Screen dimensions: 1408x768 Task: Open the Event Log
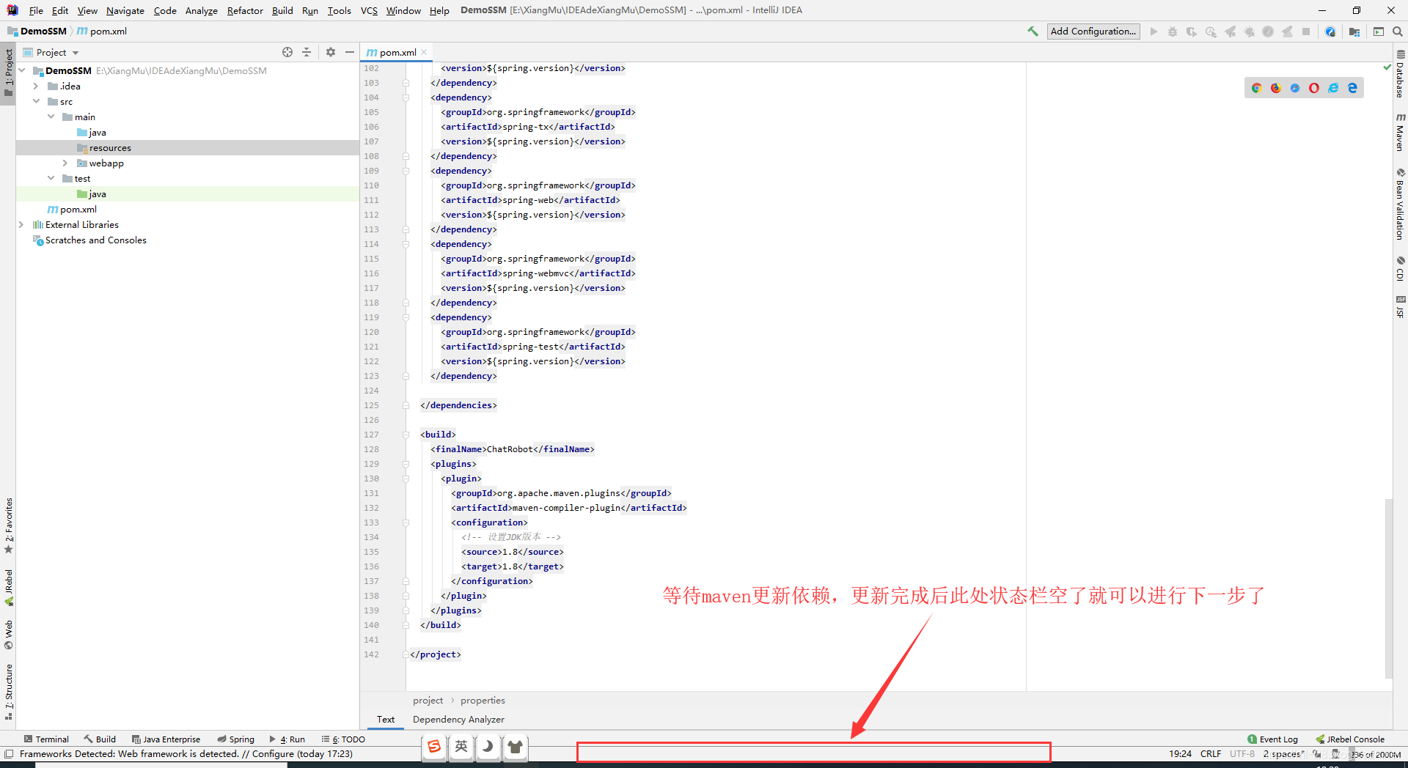(1272, 739)
